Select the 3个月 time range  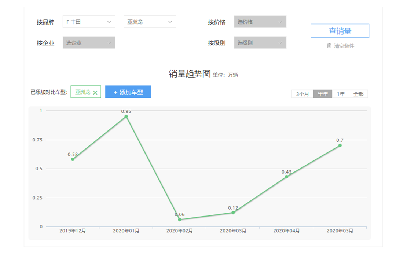click(302, 94)
